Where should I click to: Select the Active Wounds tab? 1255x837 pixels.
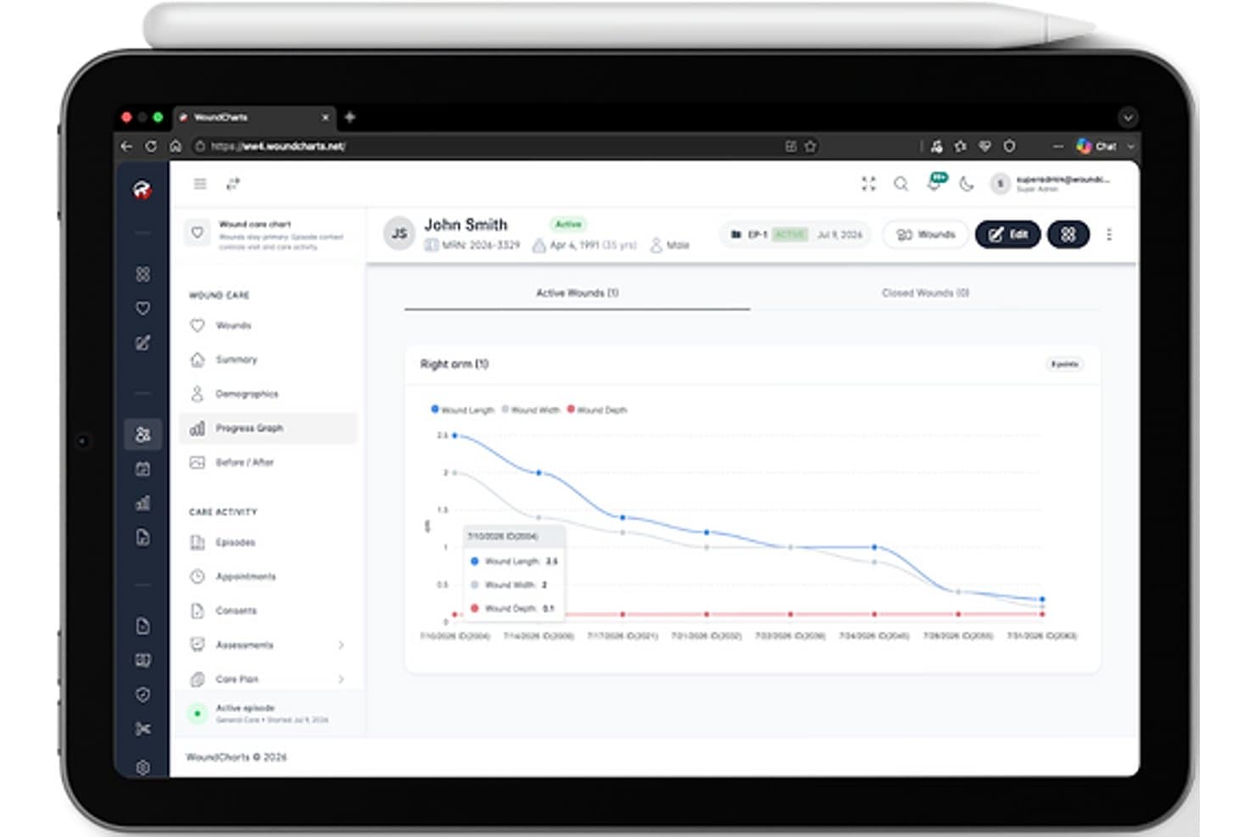click(x=577, y=293)
